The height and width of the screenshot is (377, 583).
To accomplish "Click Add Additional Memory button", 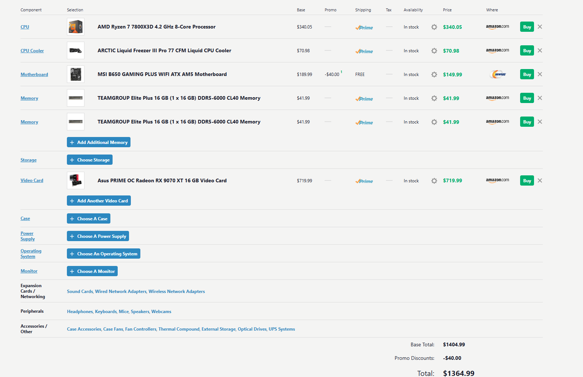I will [x=99, y=142].
